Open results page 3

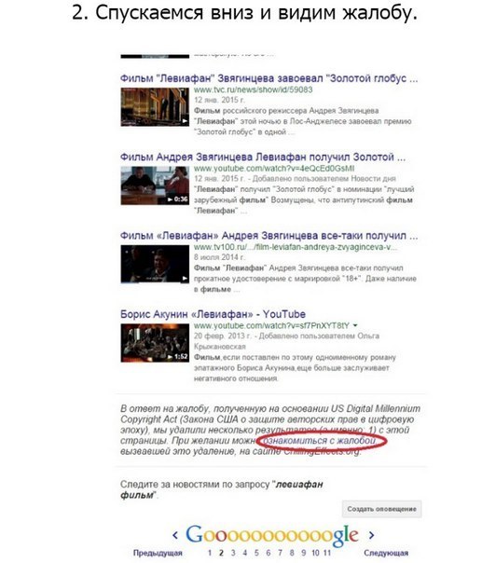pyautogui.click(x=233, y=553)
